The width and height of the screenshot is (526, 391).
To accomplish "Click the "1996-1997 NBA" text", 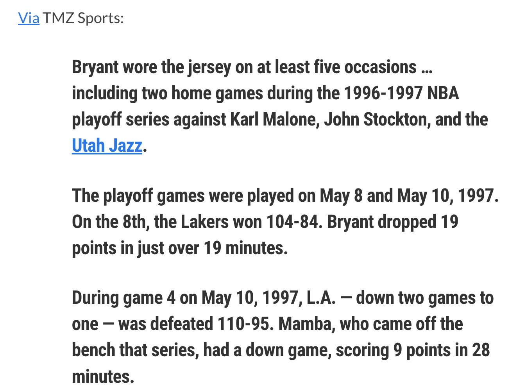I will 401,93.
